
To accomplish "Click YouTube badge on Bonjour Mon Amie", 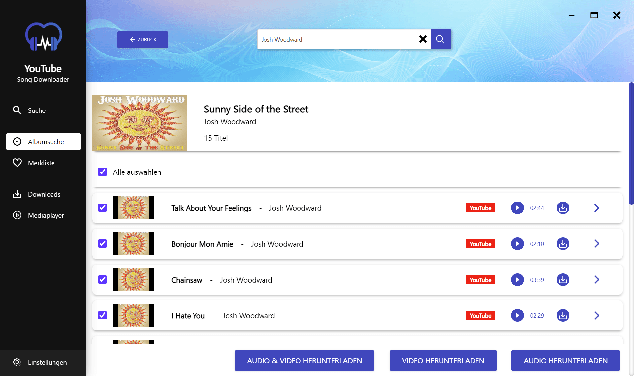I will (481, 244).
